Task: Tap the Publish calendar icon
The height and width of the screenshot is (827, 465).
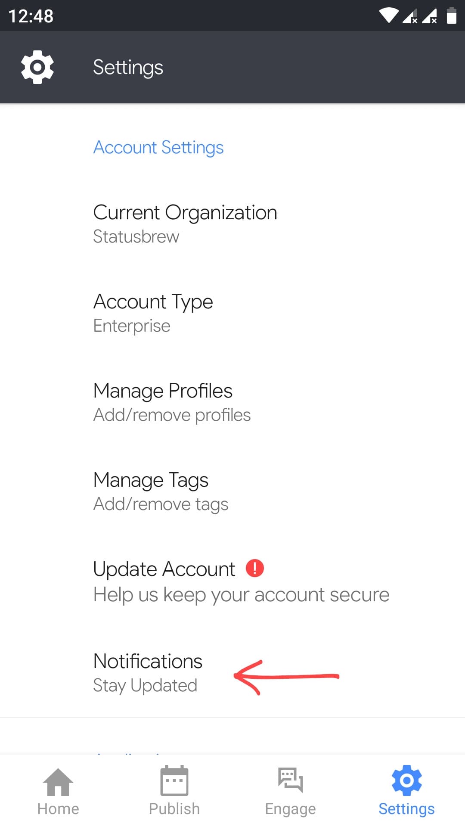Action: 174,780
